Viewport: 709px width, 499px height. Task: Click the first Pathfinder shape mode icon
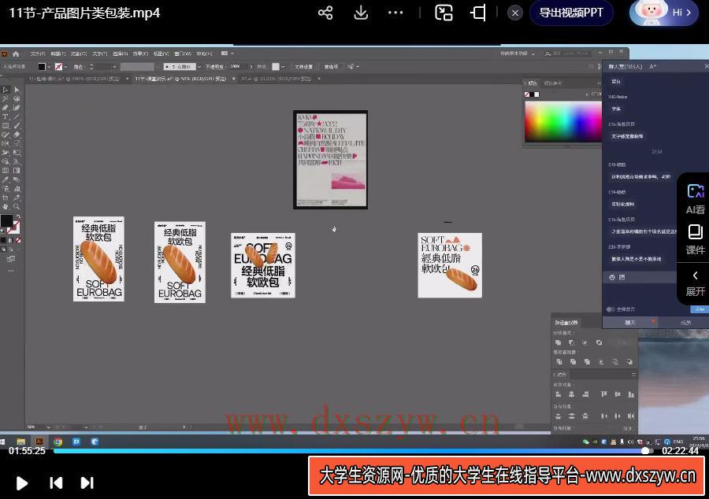click(558, 342)
